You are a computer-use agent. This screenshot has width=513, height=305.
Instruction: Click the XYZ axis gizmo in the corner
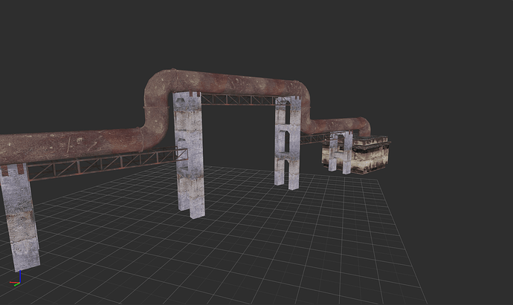pyautogui.click(x=17, y=281)
